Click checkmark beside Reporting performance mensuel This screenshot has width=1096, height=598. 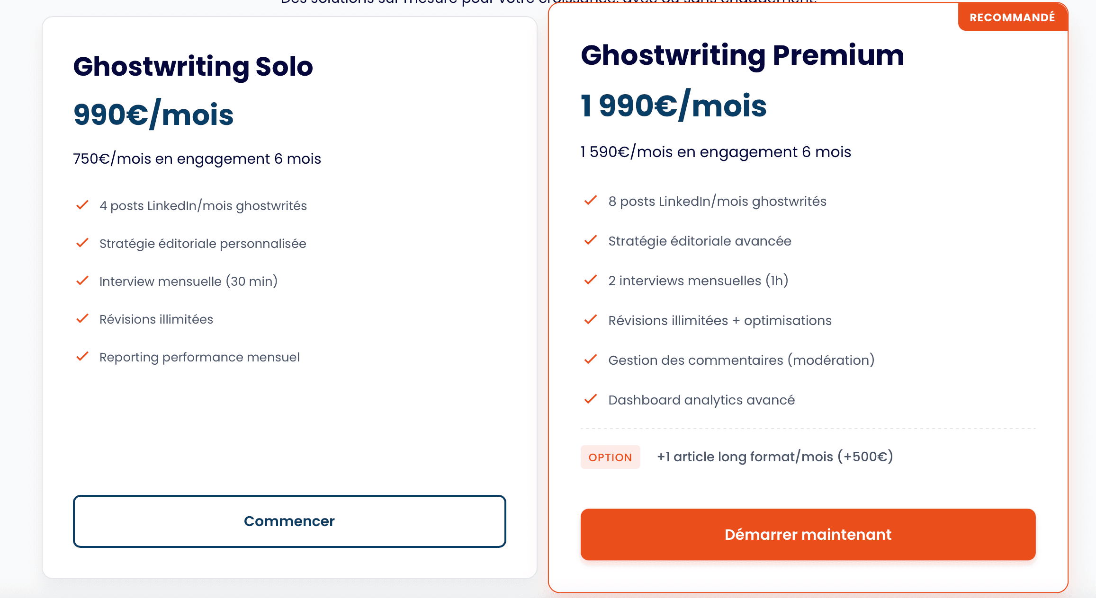[x=82, y=357]
